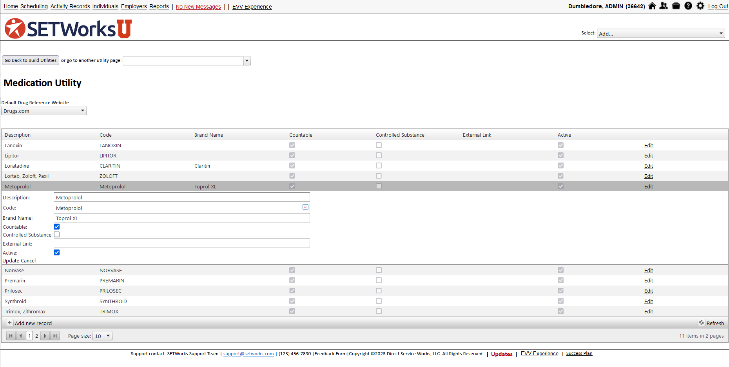Viewport: 729px width, 367px height.
Task: Click the Refresh label in grid footer
Action: point(715,324)
